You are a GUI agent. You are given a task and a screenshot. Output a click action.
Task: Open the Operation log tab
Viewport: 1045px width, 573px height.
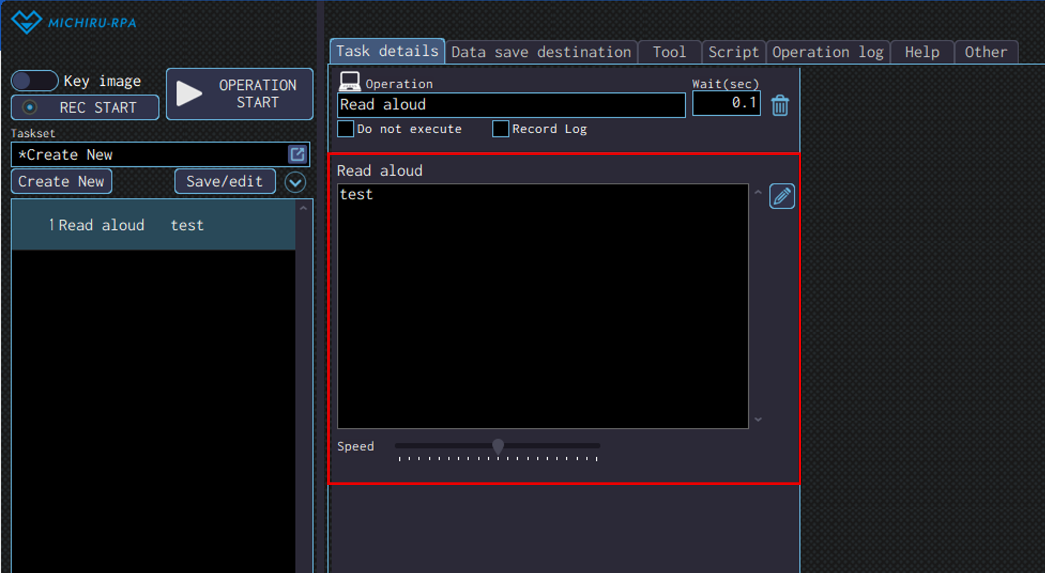point(827,52)
